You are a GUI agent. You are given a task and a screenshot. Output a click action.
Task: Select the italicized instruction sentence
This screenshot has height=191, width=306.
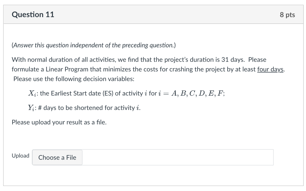pos(93,45)
